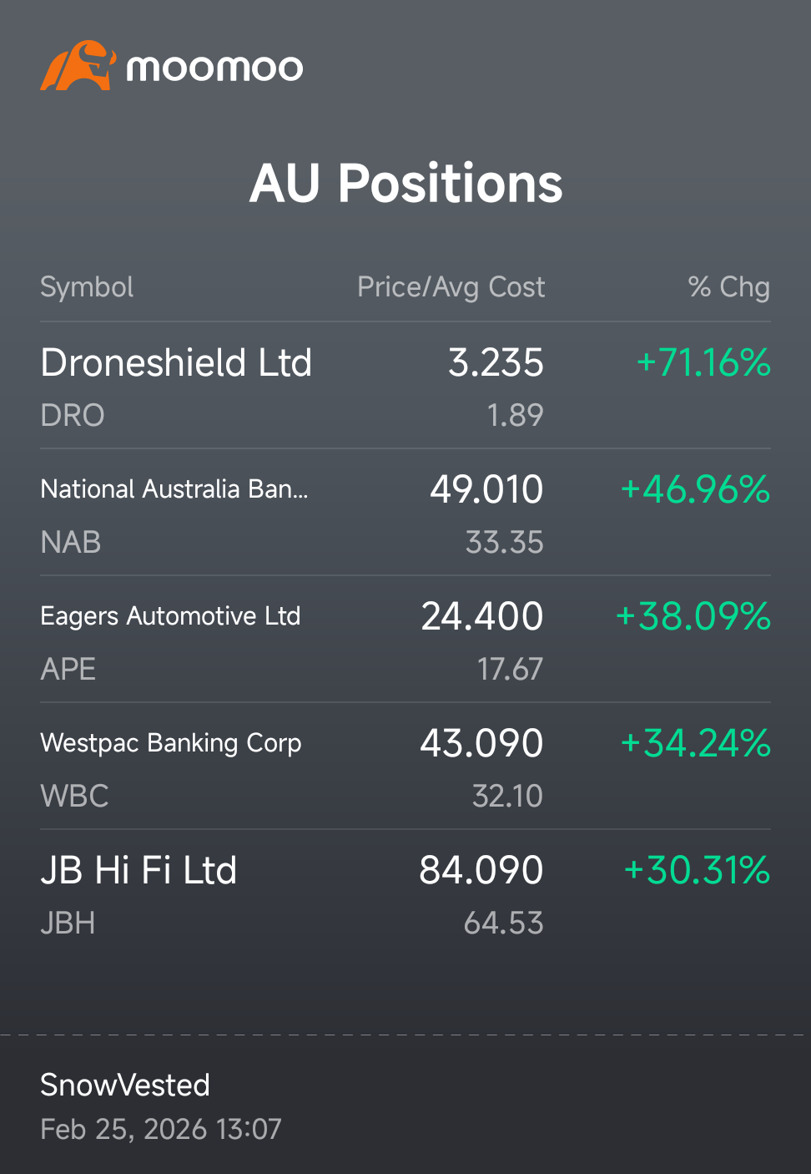Select the AU Positions title

pos(406,183)
